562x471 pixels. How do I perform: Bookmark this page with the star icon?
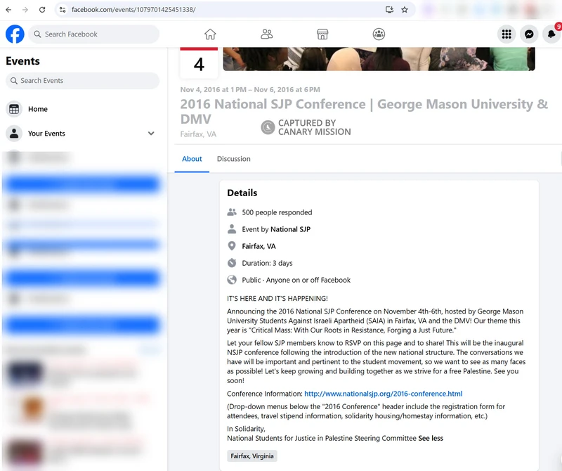(x=405, y=10)
